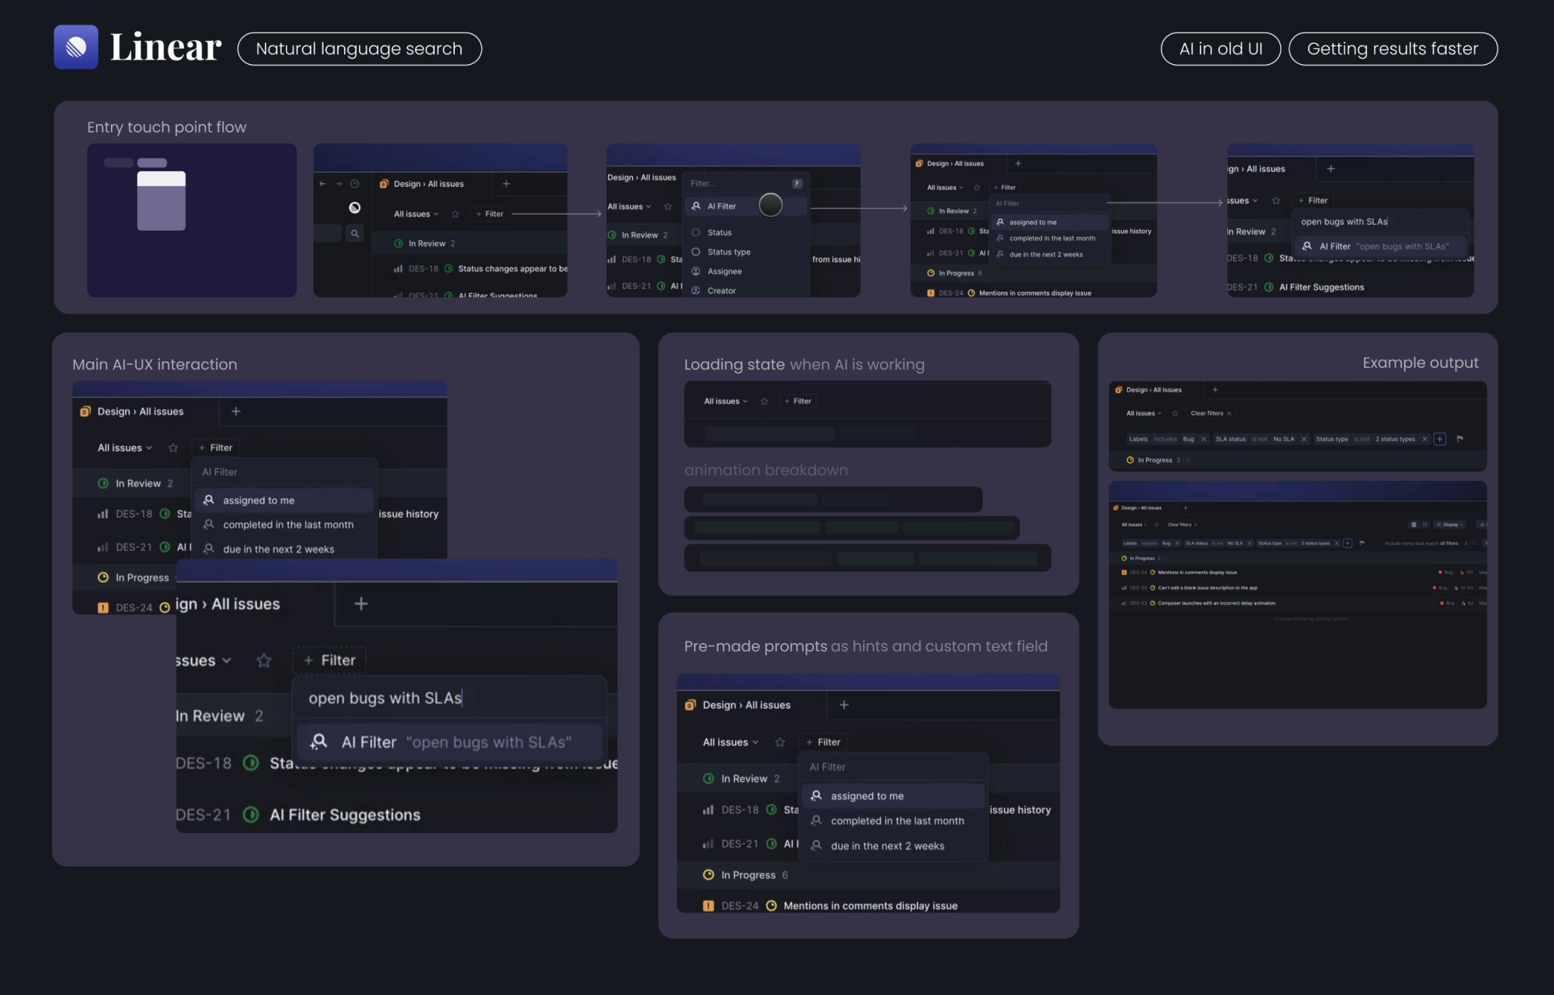Open the Display dropdown in the lower example output

1450,525
